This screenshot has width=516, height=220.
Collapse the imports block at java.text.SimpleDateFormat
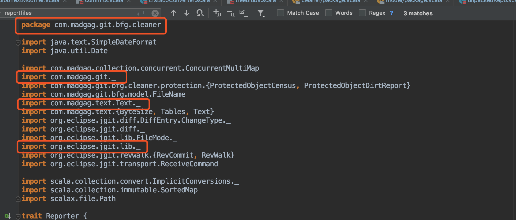click(18, 43)
